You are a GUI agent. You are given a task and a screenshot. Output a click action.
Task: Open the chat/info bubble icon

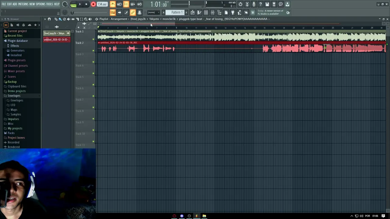click(281, 4)
